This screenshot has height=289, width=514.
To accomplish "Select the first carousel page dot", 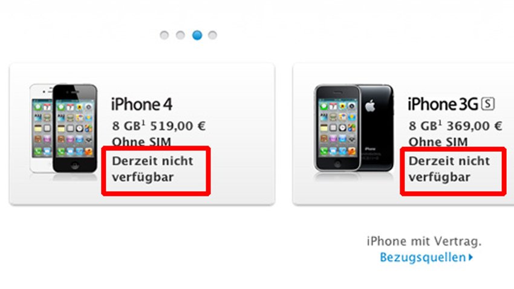I will (164, 35).
